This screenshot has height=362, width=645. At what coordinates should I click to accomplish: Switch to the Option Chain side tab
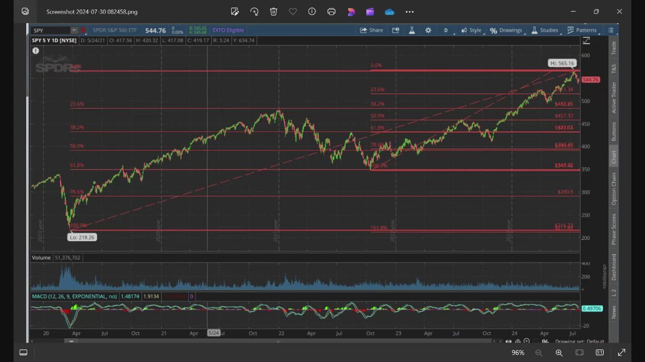point(614,189)
